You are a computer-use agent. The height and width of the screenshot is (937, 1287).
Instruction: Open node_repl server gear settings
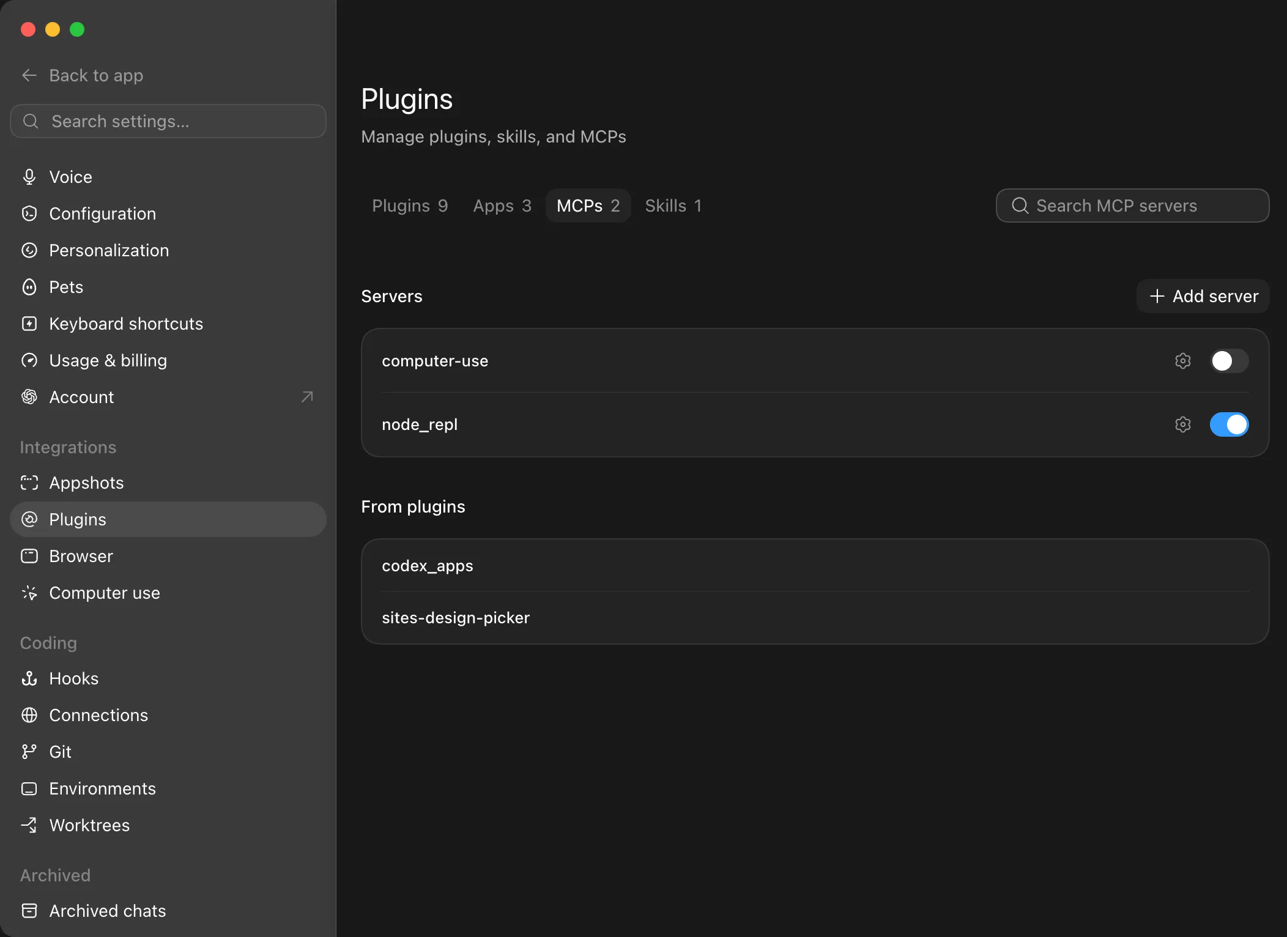(x=1183, y=424)
